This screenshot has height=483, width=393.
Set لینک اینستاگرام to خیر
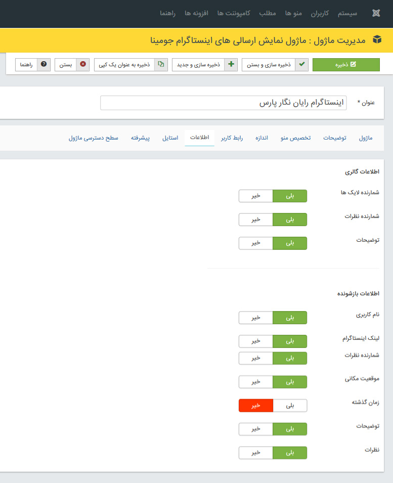click(256, 341)
